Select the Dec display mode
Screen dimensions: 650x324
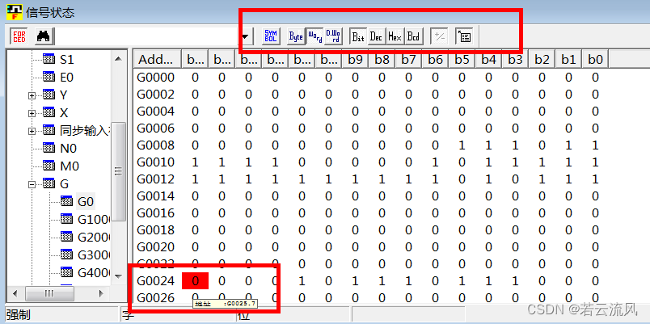pos(377,36)
